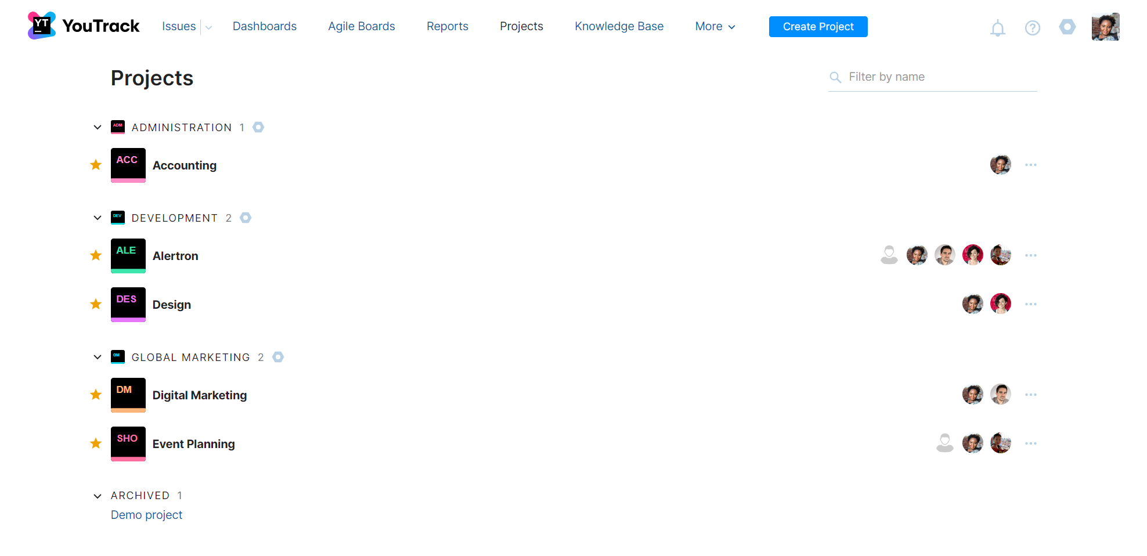
Task: Open the notifications bell
Action: coord(998,27)
